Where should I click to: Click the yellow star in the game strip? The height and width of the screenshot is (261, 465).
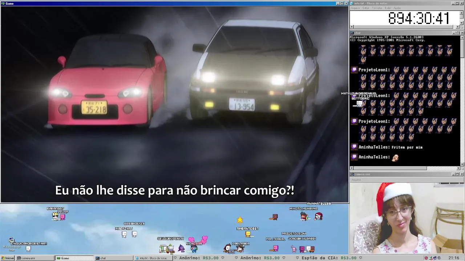[240, 220]
